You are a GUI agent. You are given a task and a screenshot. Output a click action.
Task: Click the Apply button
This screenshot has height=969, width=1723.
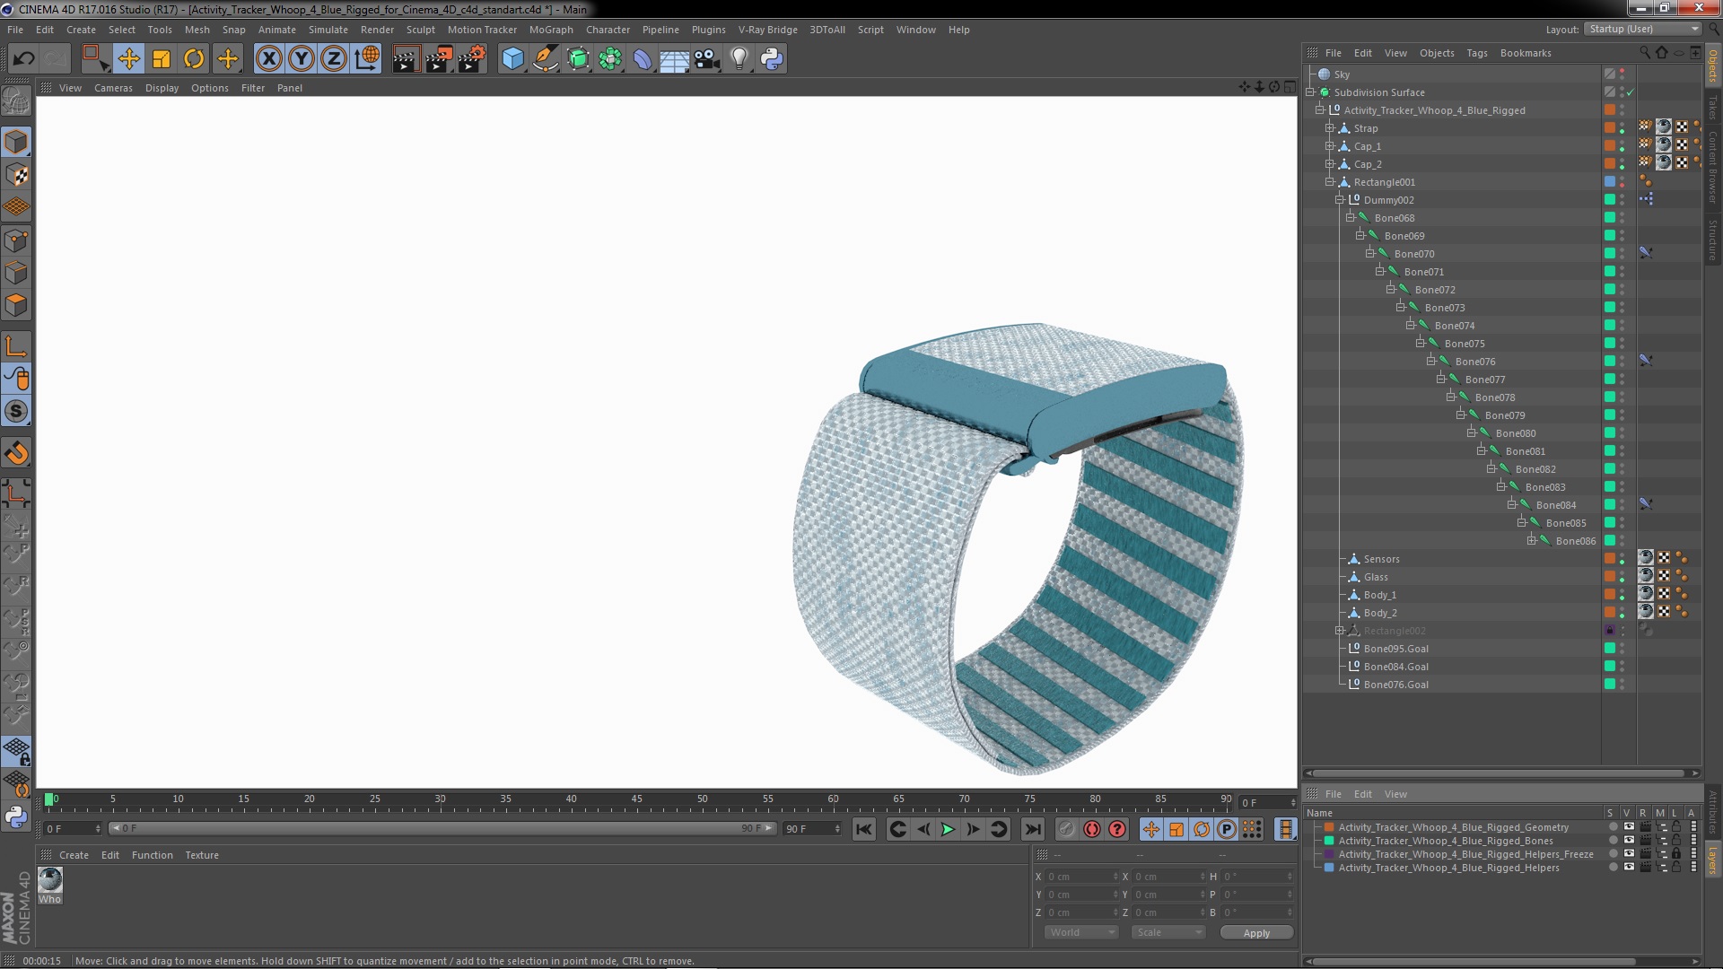(1255, 933)
